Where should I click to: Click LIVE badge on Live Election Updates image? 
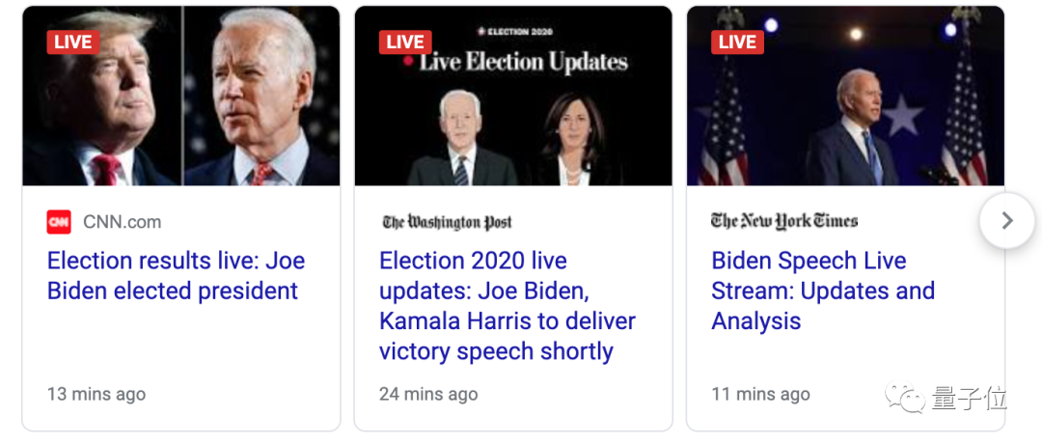coord(405,42)
